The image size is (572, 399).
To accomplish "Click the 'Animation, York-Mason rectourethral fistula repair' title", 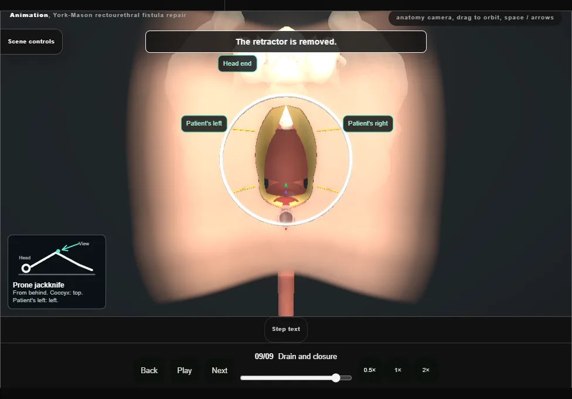I will pyautogui.click(x=98, y=15).
